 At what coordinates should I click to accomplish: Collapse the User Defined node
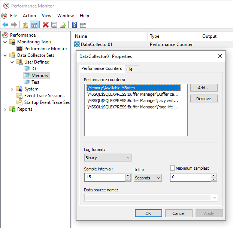point(12,62)
